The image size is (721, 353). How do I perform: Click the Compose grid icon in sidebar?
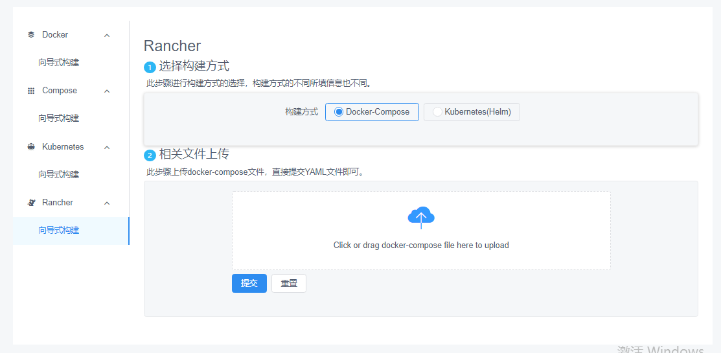click(x=31, y=91)
